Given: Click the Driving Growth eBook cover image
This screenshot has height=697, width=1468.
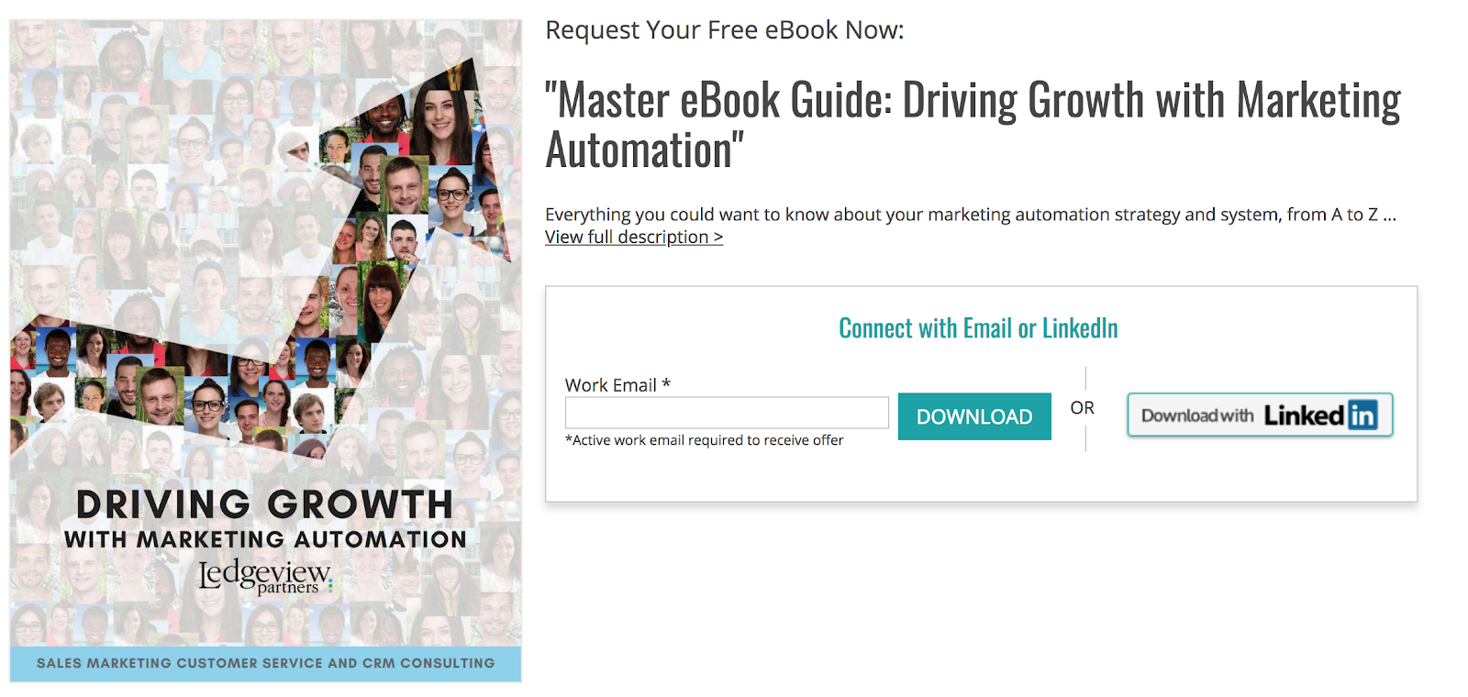Looking at the screenshot, I should [x=266, y=350].
